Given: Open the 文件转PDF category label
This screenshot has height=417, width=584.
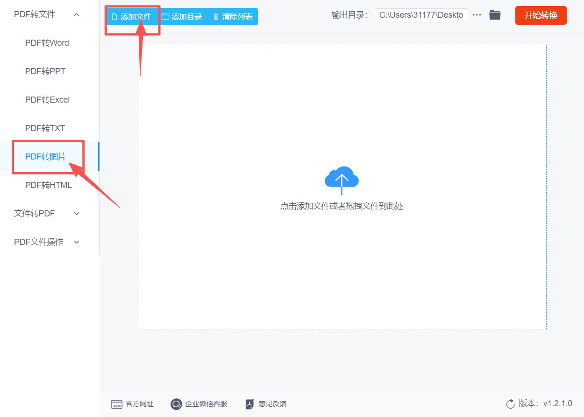Looking at the screenshot, I should pos(35,214).
